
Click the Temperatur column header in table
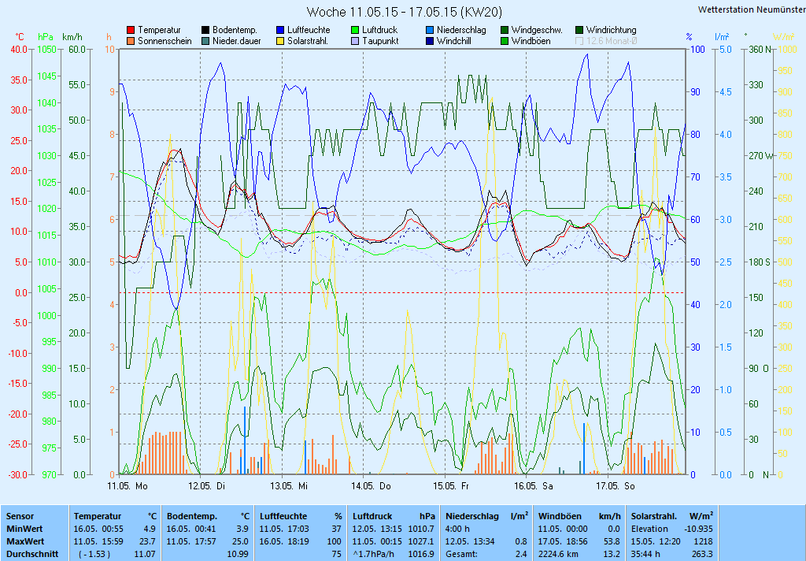tap(97, 516)
